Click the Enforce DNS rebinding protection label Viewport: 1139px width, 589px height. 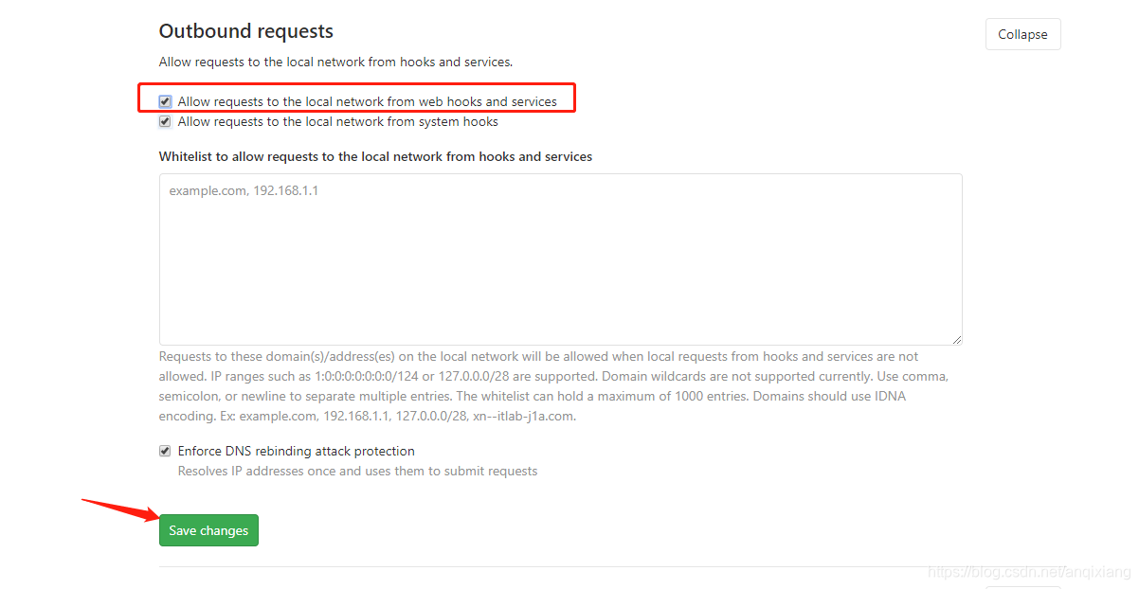[297, 451]
